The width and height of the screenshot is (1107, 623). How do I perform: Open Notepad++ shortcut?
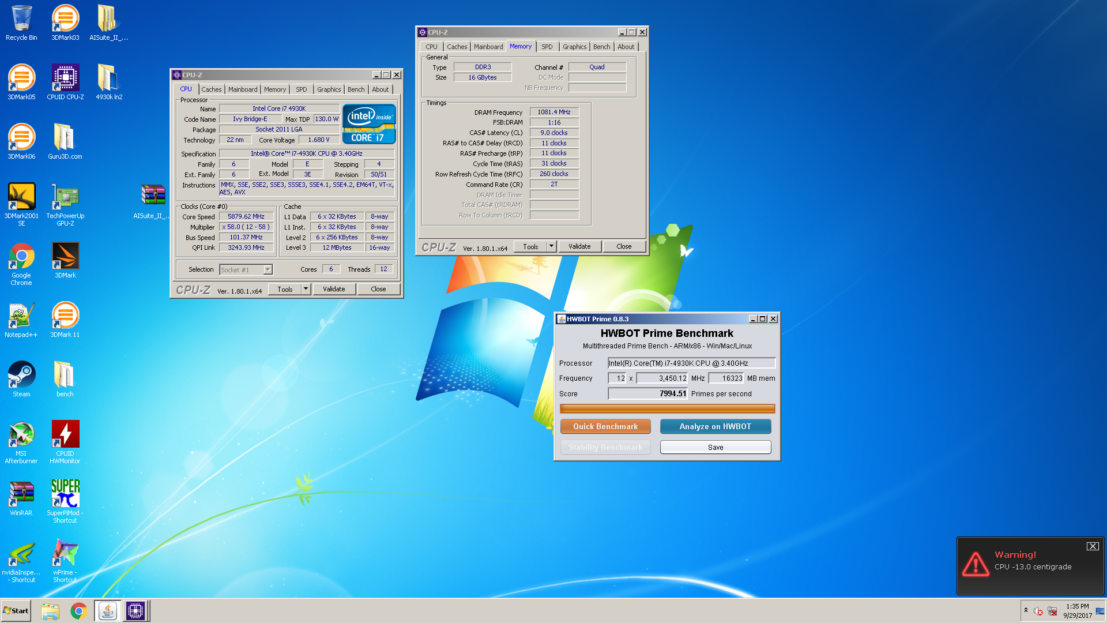point(21,320)
